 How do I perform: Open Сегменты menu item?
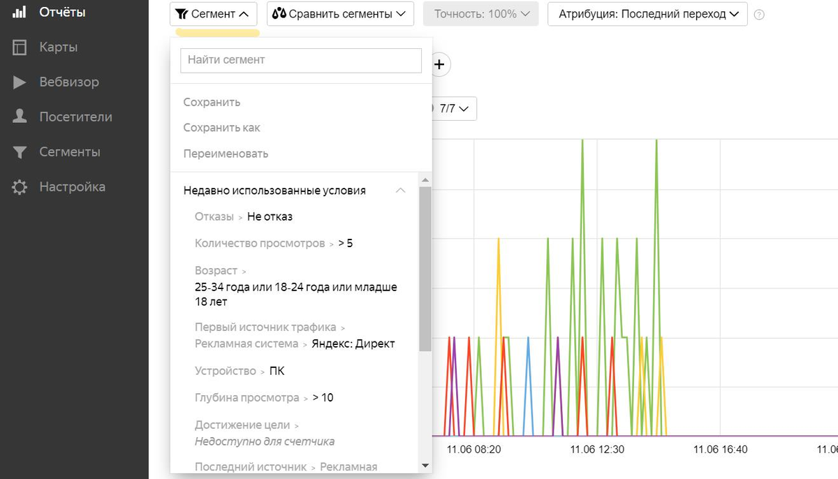tap(70, 152)
